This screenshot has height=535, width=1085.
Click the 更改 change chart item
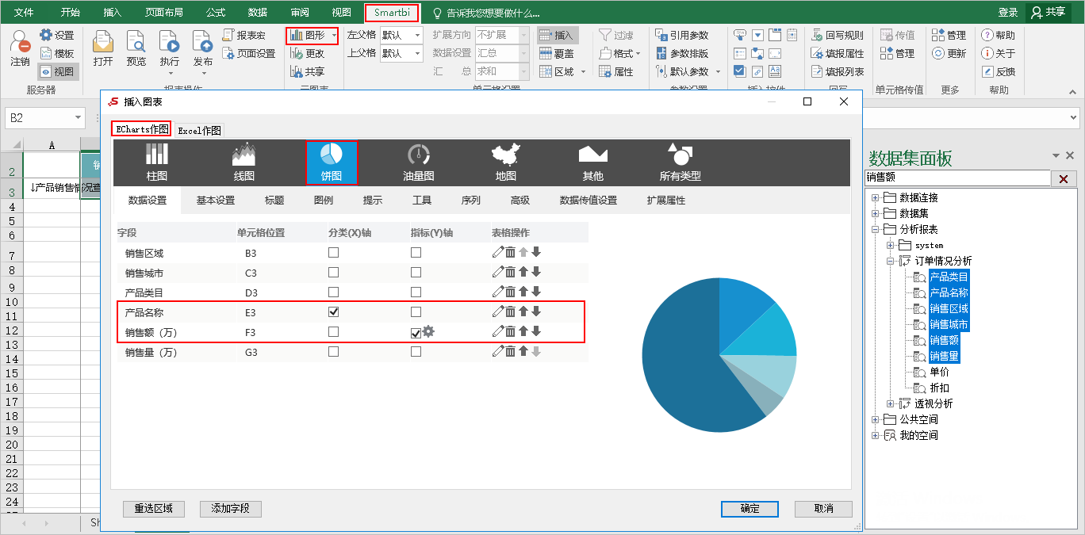click(307, 53)
